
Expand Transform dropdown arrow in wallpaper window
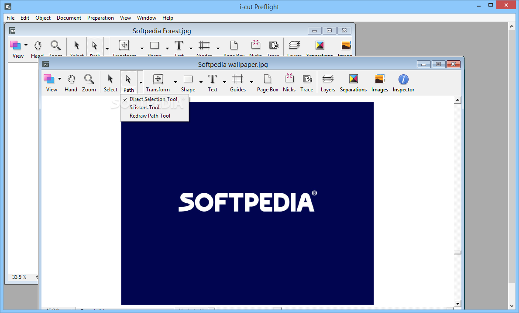click(x=175, y=82)
